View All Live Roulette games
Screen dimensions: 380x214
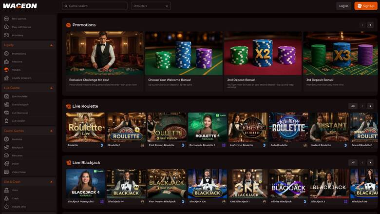coord(353,106)
